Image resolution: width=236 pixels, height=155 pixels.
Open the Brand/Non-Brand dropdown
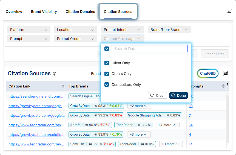click(x=169, y=30)
